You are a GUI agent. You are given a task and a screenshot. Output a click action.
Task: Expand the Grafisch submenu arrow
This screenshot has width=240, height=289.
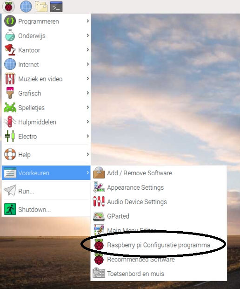point(88,93)
